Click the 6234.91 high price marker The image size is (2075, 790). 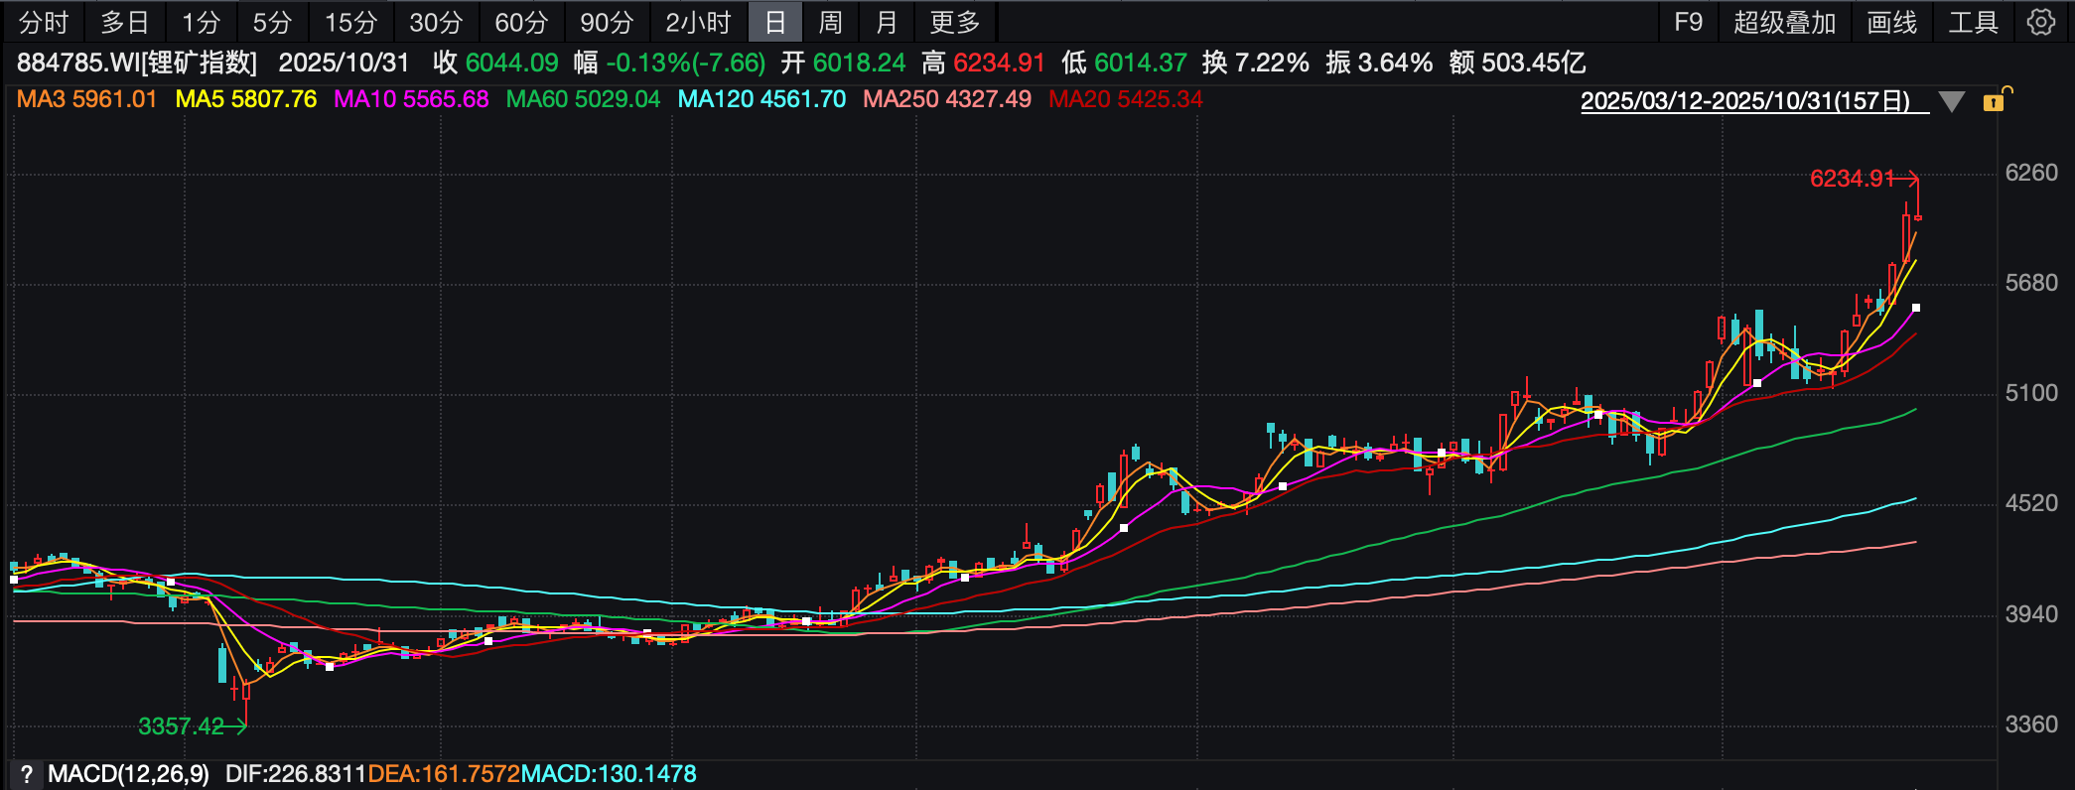click(1852, 179)
